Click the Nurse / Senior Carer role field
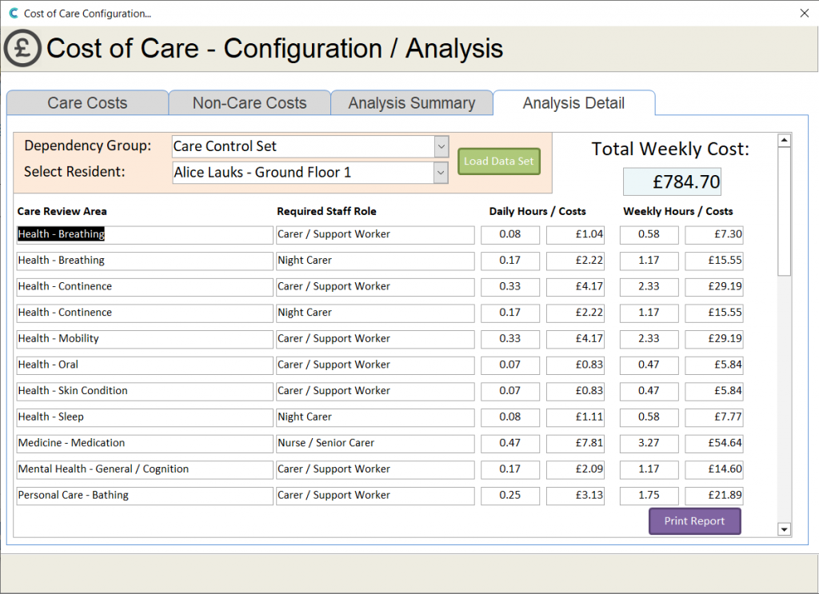The height and width of the screenshot is (594, 819). (x=374, y=444)
